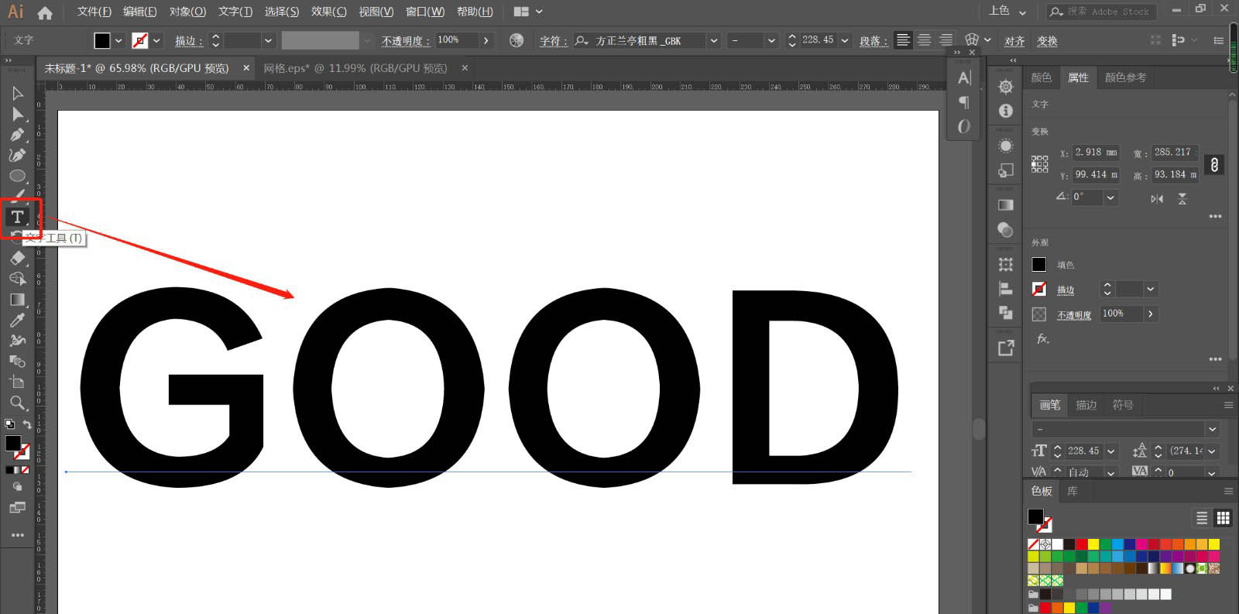The height and width of the screenshot is (614, 1239).
Task: Select the Type tool
Action: (x=17, y=217)
